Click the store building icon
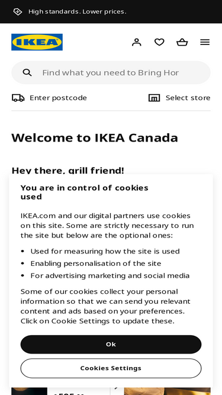The width and height of the screenshot is (222, 395). click(154, 98)
